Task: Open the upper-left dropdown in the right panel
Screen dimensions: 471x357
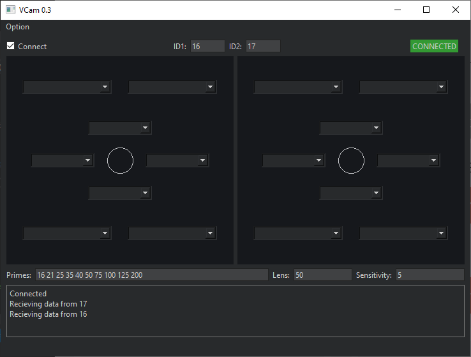Action: (298, 87)
